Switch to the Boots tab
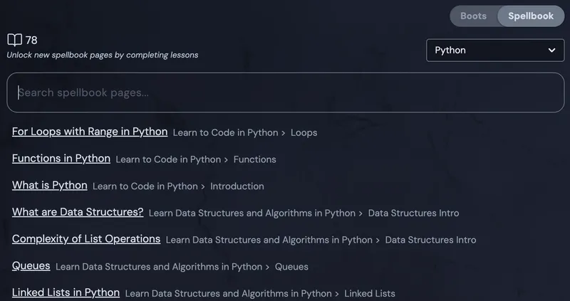The image size is (570, 301). (x=474, y=16)
